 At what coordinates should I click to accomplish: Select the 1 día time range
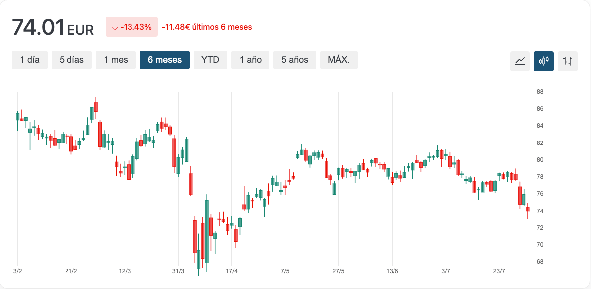(30, 60)
